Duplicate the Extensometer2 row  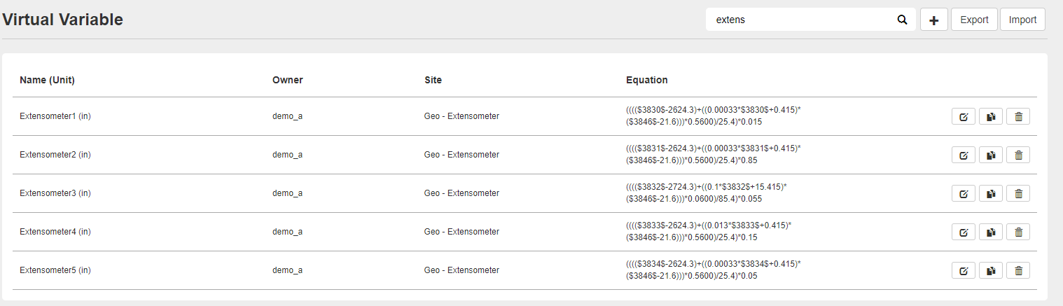tap(991, 155)
